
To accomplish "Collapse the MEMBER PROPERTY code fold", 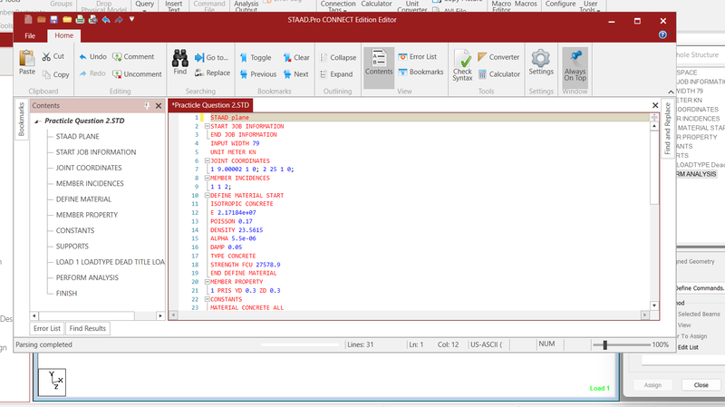I will click(208, 281).
